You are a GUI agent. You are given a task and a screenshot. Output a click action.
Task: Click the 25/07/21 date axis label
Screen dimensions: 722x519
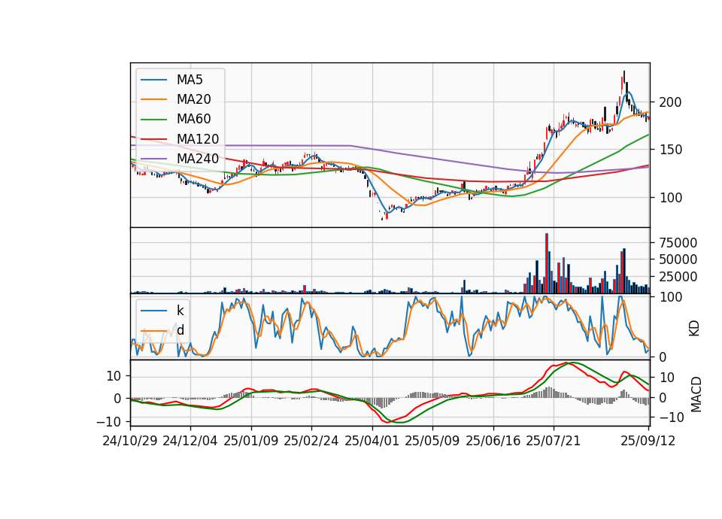tap(554, 441)
